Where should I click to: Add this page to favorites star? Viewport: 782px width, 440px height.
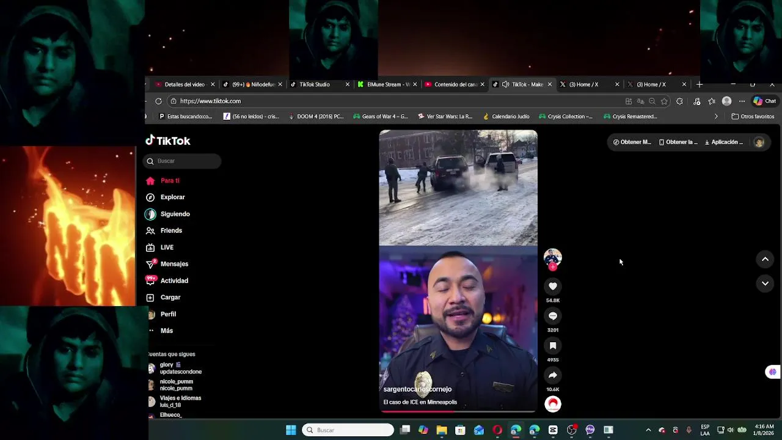(664, 101)
